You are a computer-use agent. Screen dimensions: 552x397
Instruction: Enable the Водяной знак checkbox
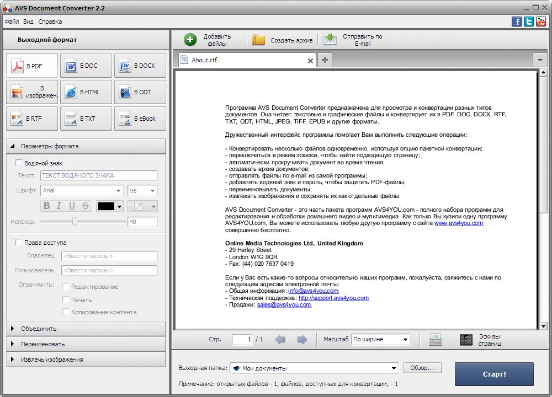point(19,163)
